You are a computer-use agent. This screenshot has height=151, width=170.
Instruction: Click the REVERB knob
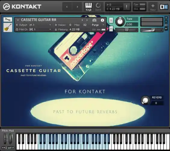[145, 100]
